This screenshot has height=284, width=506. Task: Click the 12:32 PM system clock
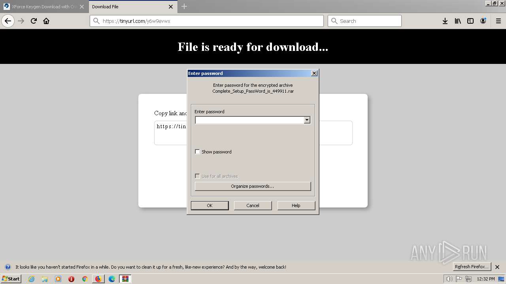[486, 279]
